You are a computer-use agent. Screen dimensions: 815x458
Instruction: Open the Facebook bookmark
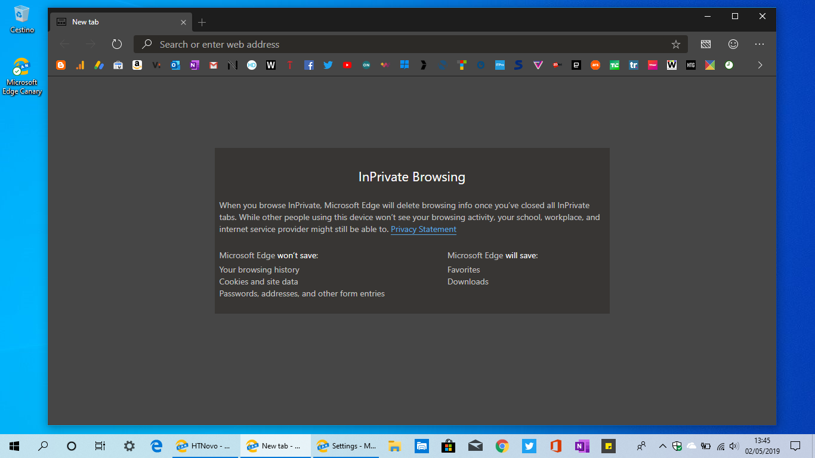click(x=308, y=65)
